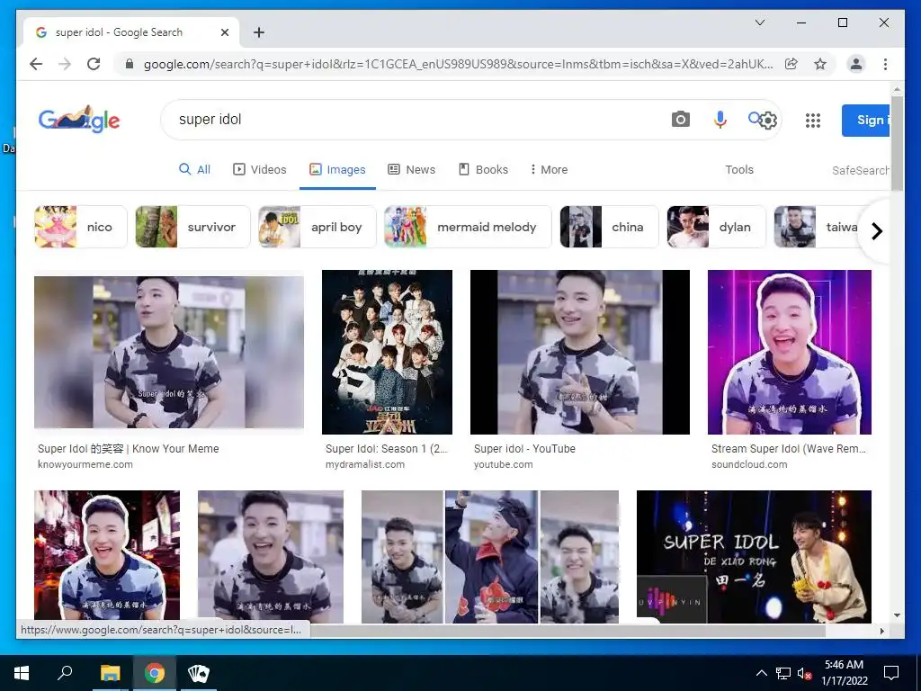Click the mydramalist.com source text
Image resolution: width=921 pixels, height=691 pixels.
click(365, 464)
